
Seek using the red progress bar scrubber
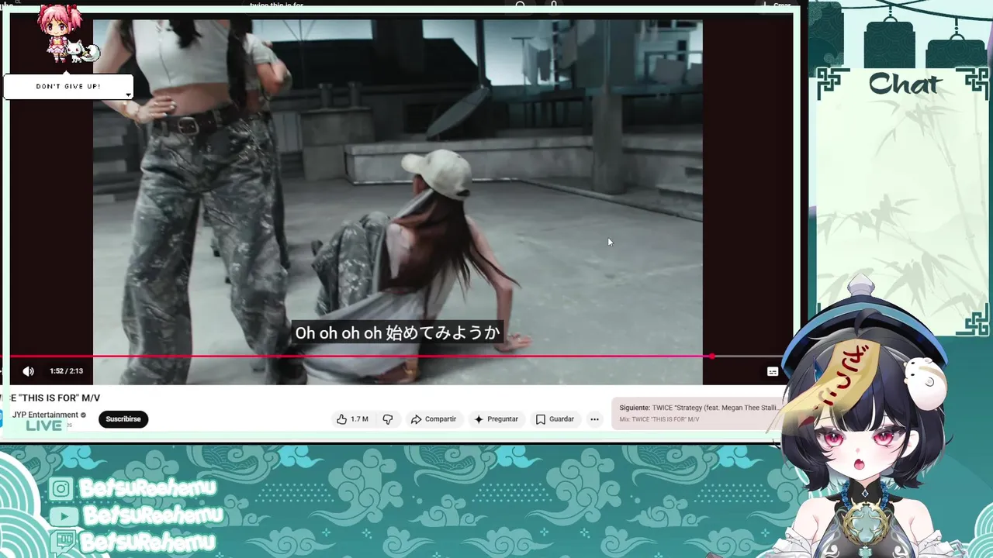[x=711, y=356]
